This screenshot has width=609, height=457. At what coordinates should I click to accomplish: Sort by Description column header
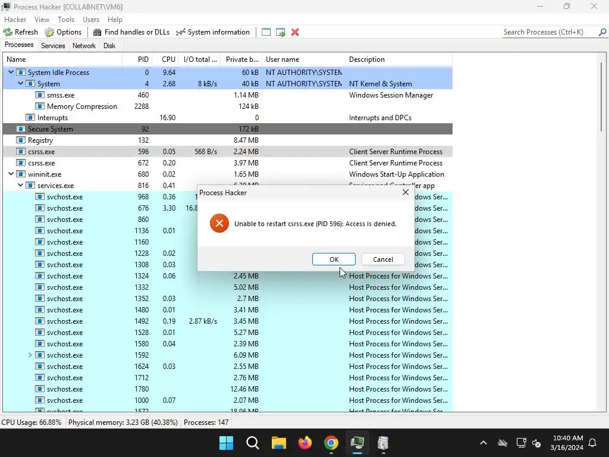click(x=398, y=60)
